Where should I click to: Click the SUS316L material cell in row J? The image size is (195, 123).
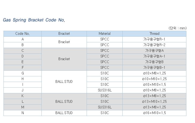tap(105, 90)
